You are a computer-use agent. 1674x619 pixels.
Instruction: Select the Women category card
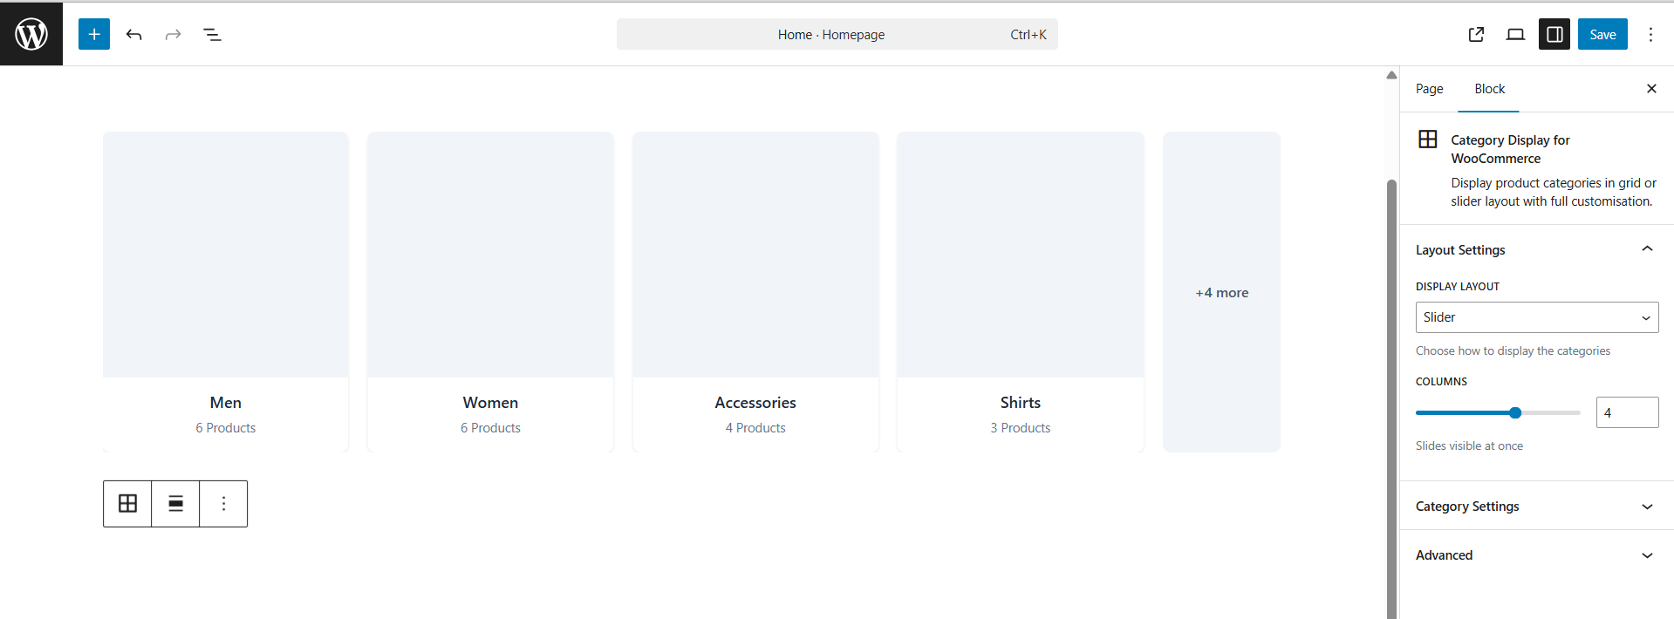pos(490,292)
